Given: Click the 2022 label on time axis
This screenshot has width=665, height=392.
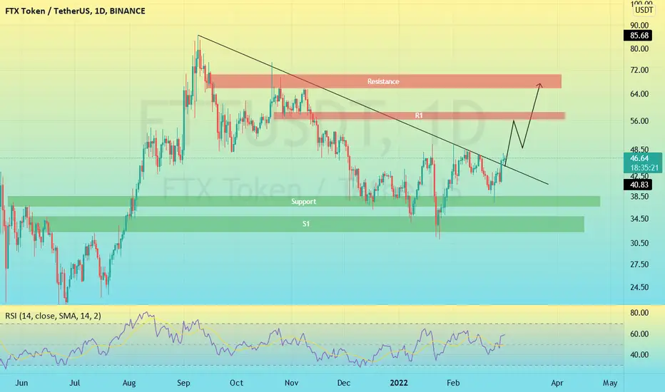Looking at the screenshot, I should click(399, 383).
